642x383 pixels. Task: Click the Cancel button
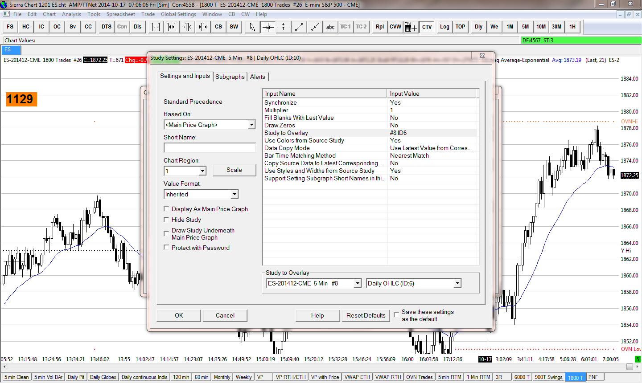point(225,315)
